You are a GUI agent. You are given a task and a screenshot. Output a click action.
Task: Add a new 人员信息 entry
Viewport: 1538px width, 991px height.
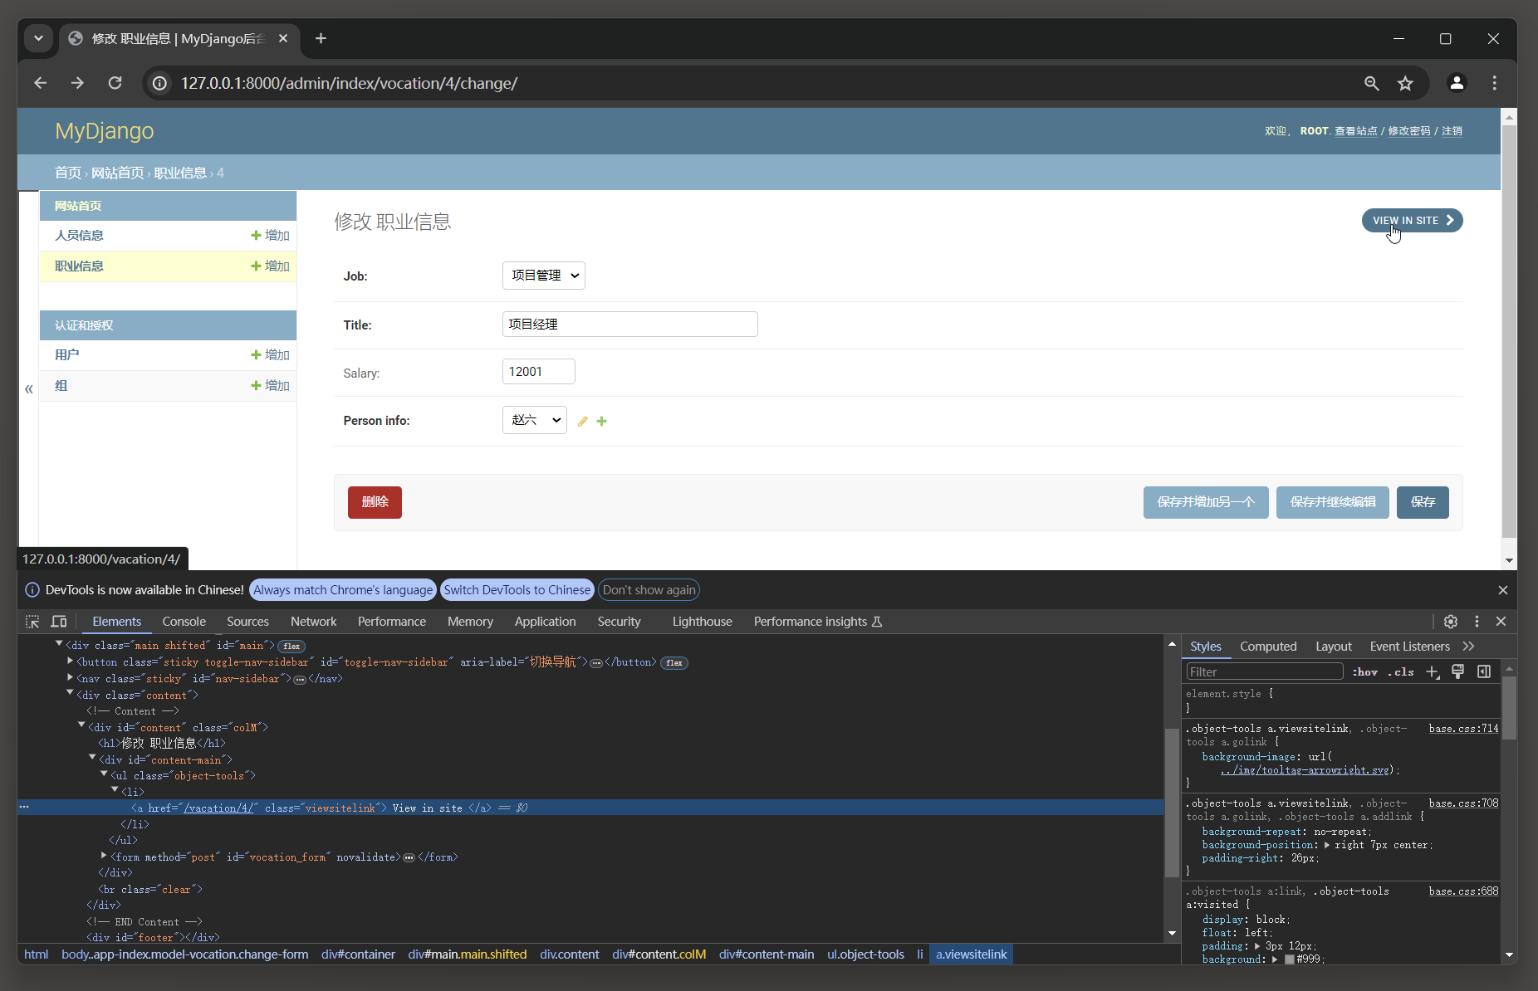270,236
